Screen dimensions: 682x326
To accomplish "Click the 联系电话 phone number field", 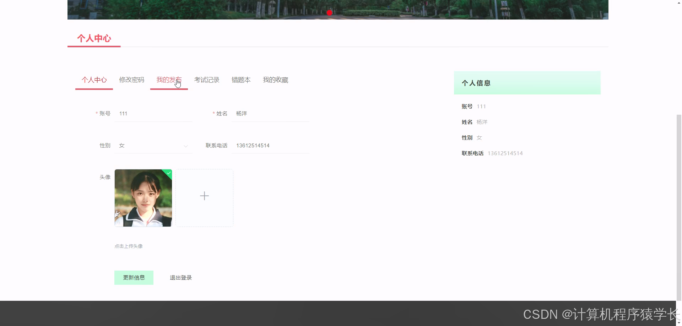I will (x=270, y=145).
